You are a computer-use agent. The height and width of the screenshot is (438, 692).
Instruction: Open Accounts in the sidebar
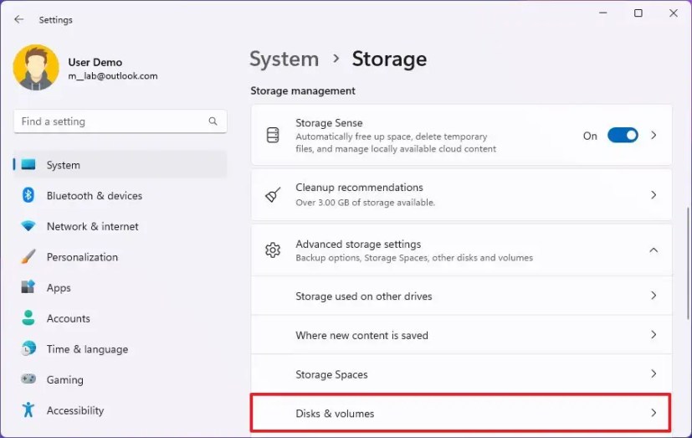tap(120, 318)
